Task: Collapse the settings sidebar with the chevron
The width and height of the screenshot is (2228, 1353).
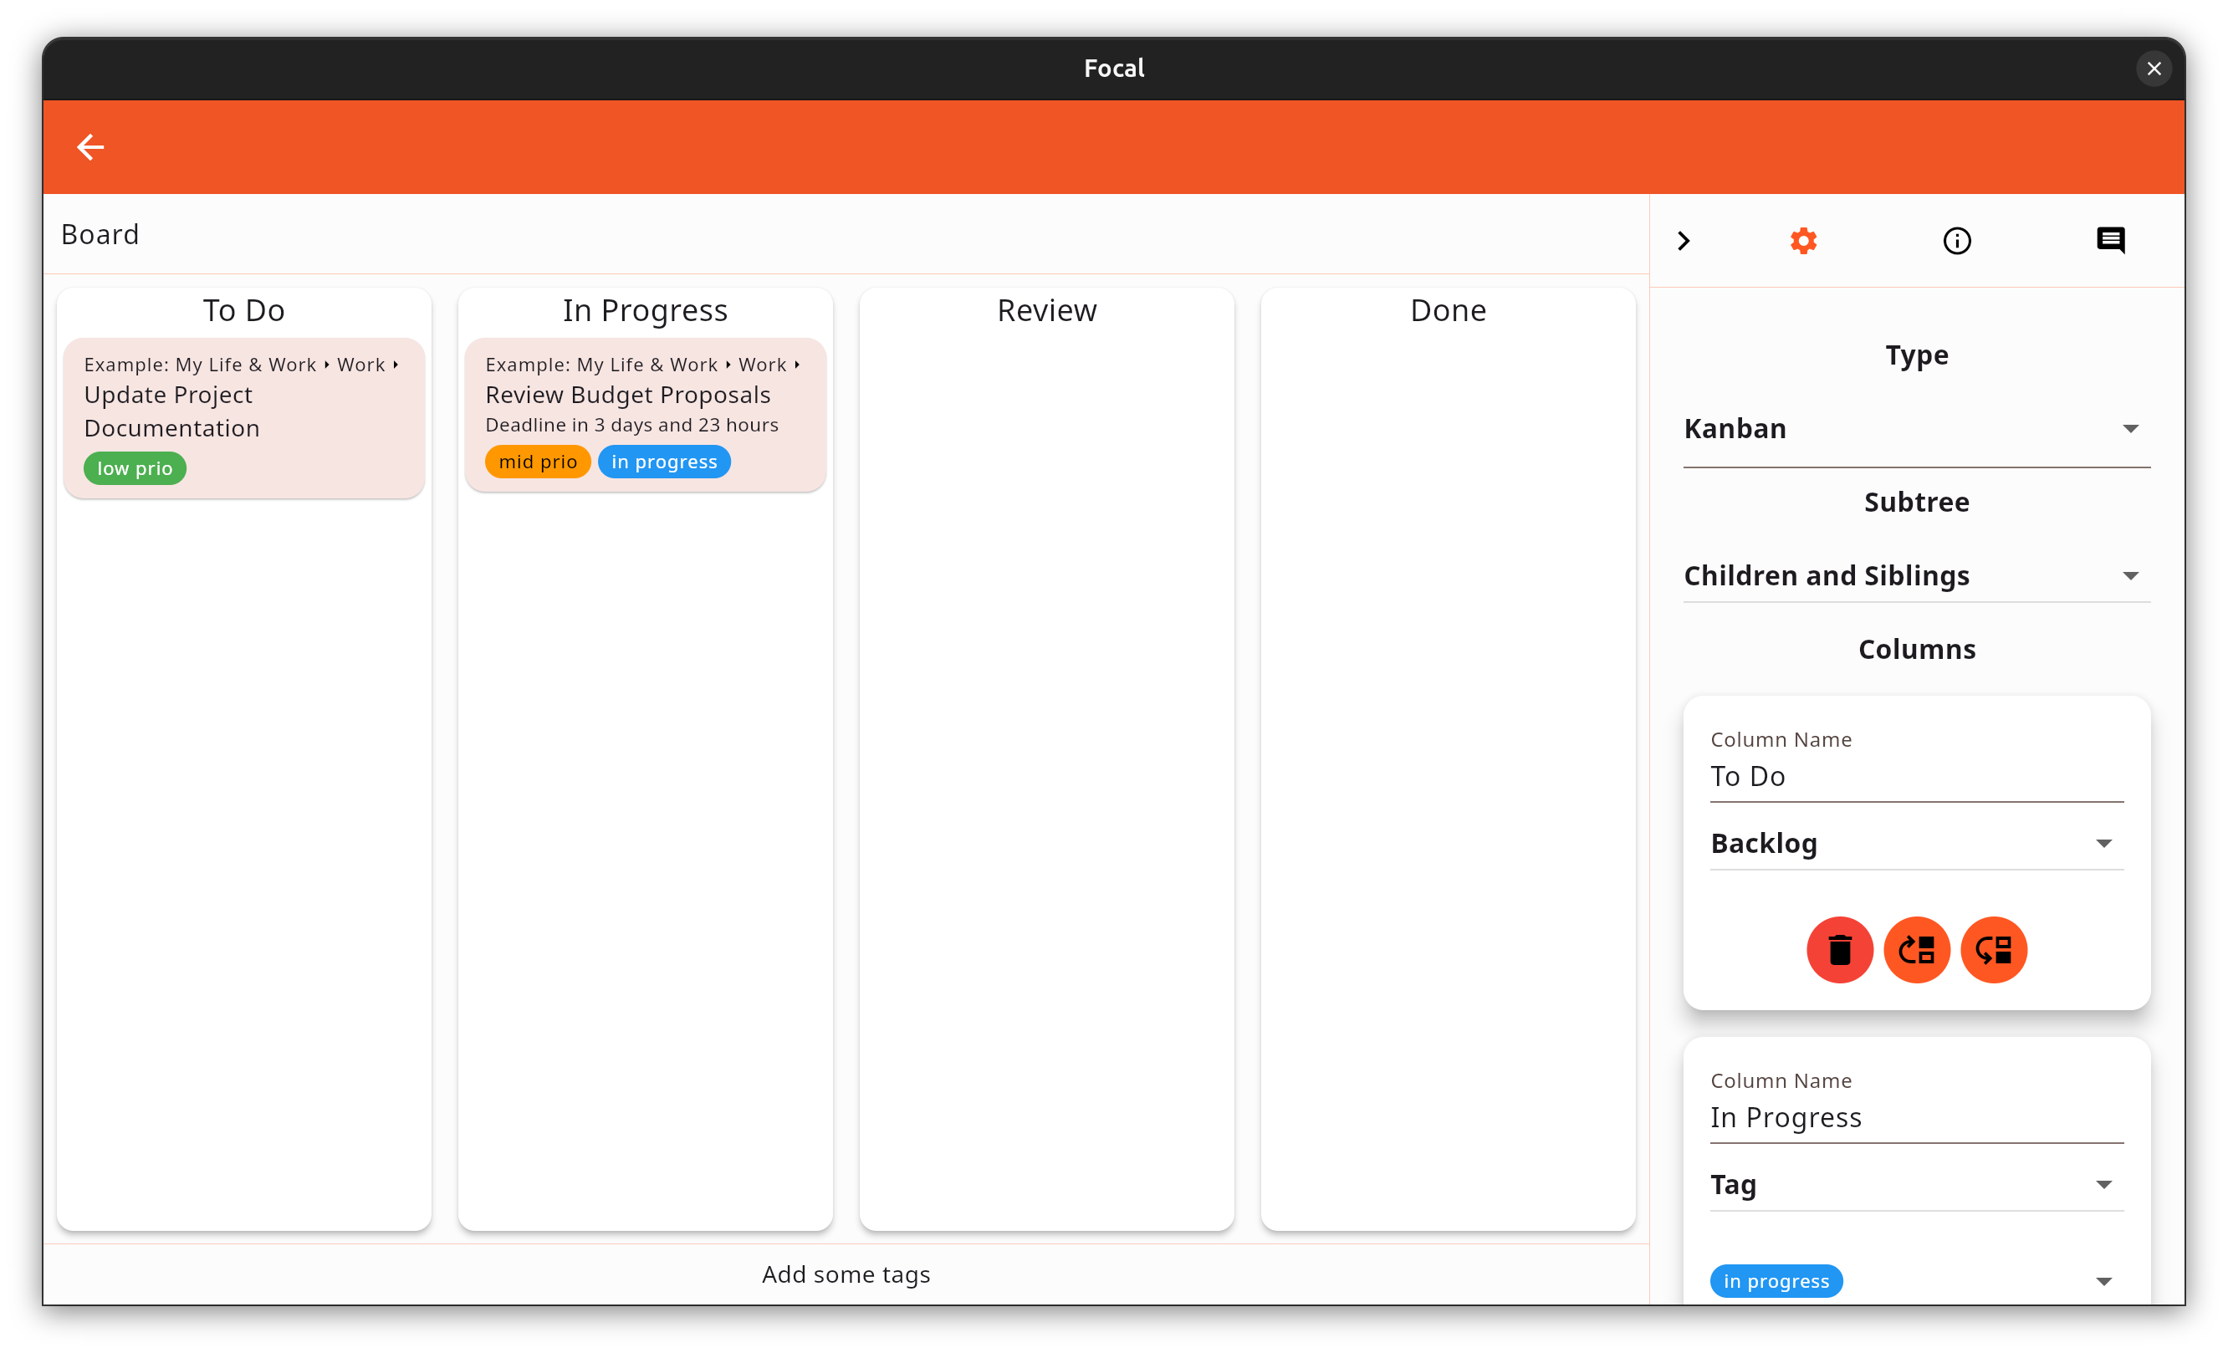Action: pyautogui.click(x=1683, y=239)
